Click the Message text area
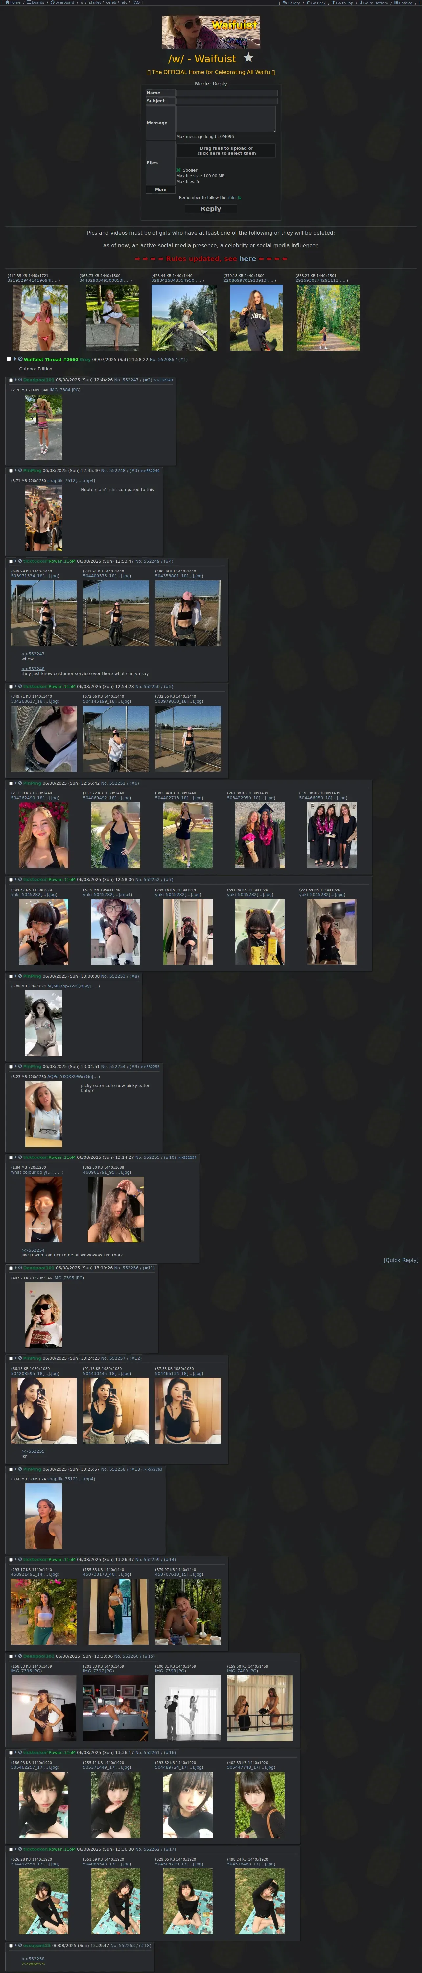 coord(226,119)
